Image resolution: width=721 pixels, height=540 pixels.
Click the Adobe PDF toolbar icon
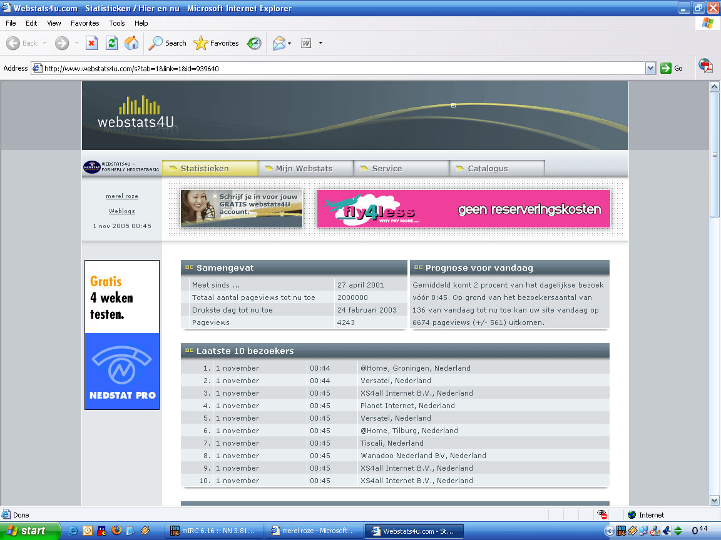coord(705,67)
